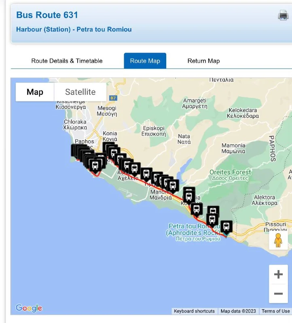The image size is (292, 323).
Task: Click bus stop marker just above Mandria label
Action: pos(173,186)
